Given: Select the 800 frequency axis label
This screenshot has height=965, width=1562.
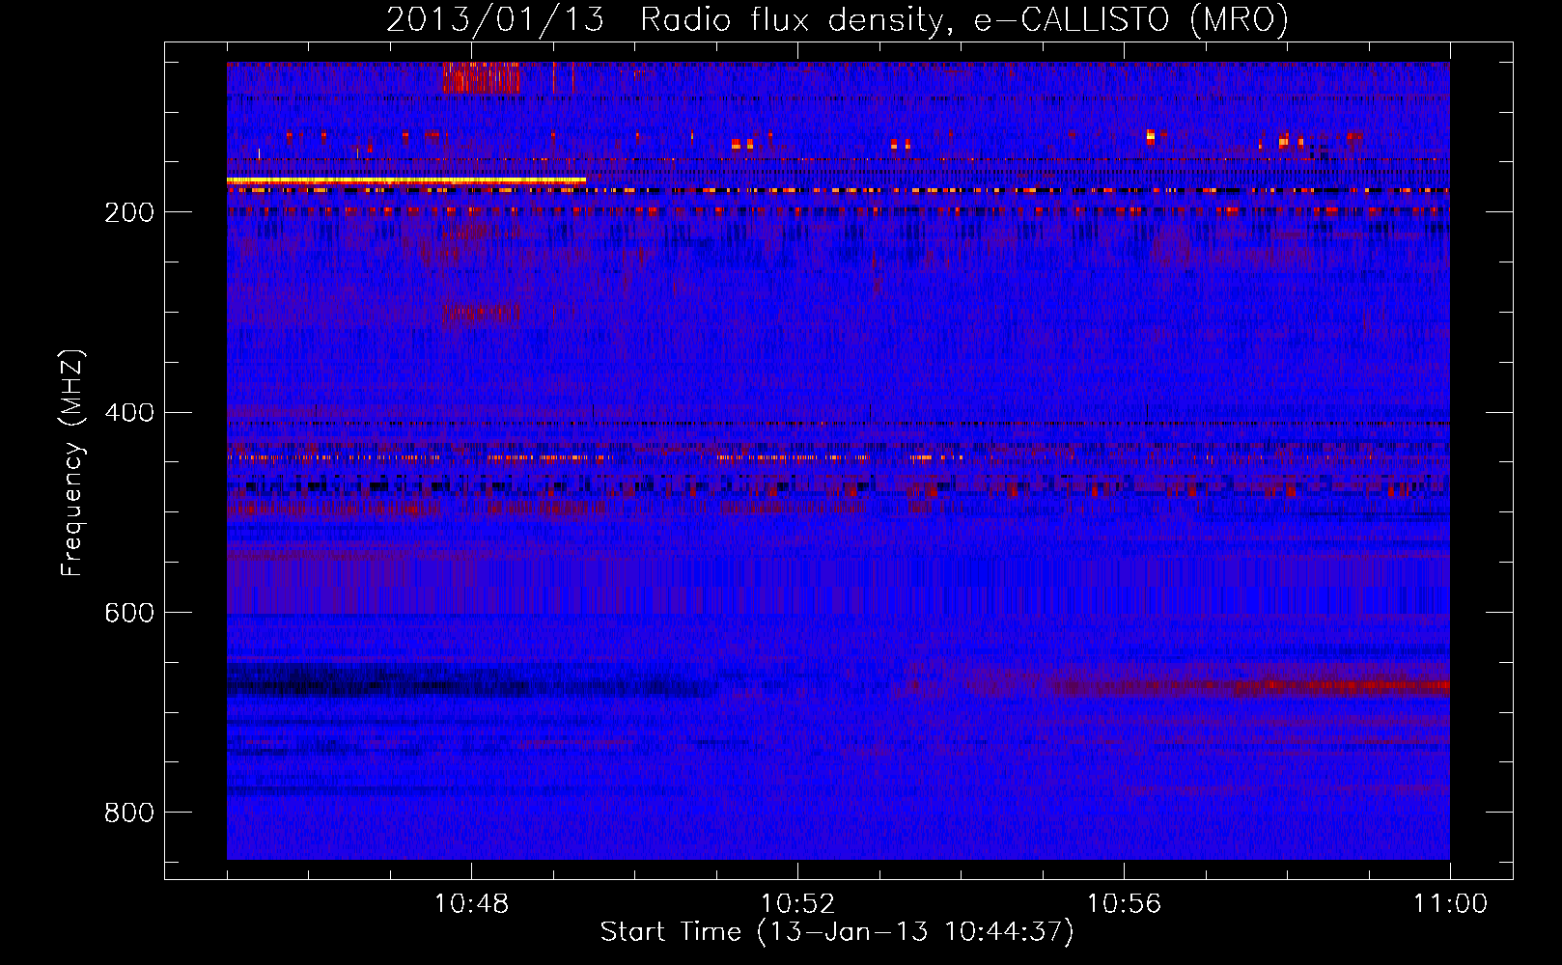Looking at the screenshot, I should coord(128,813).
